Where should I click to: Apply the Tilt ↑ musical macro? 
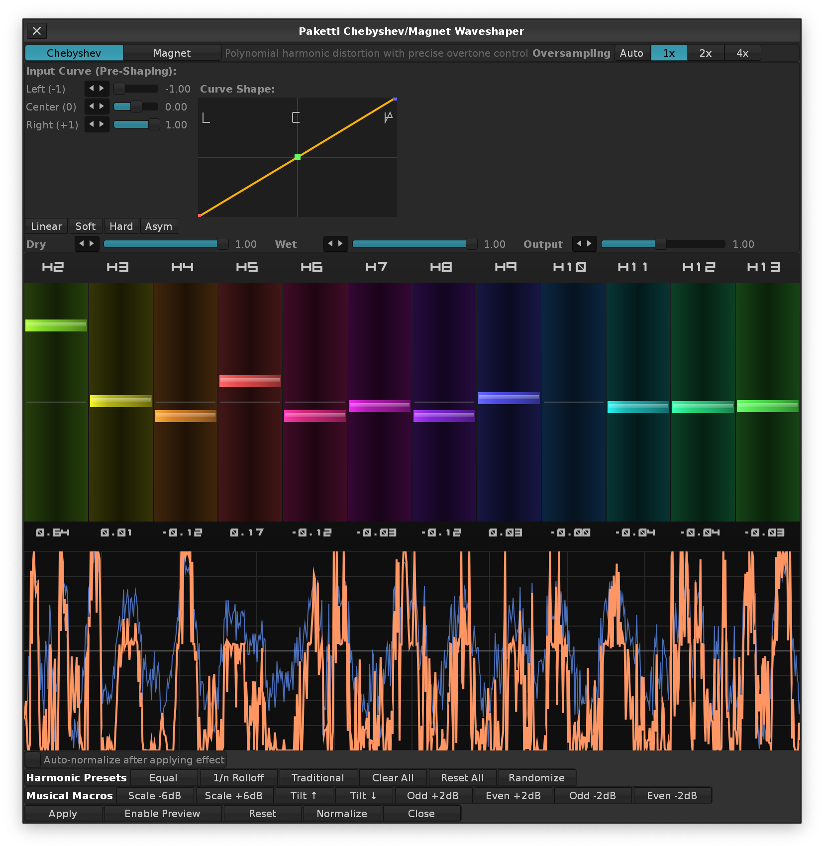pos(304,796)
